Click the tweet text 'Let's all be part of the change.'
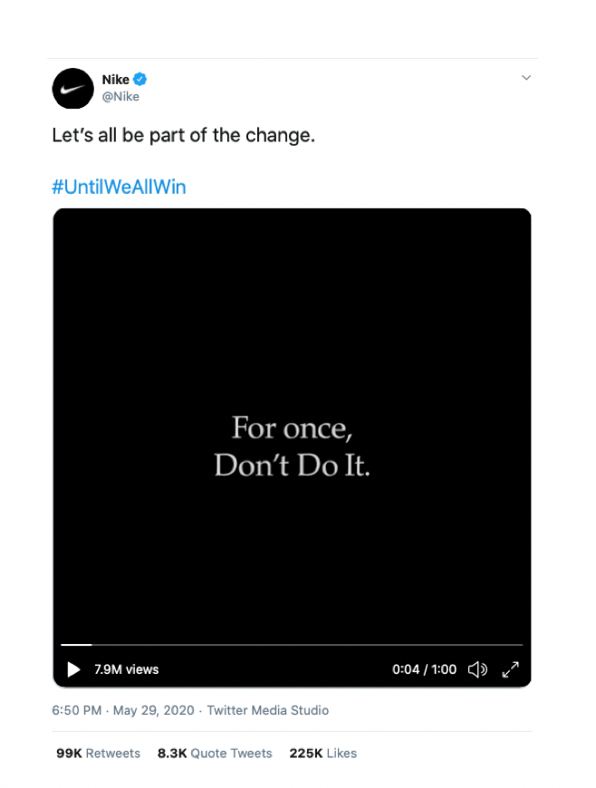 click(183, 137)
